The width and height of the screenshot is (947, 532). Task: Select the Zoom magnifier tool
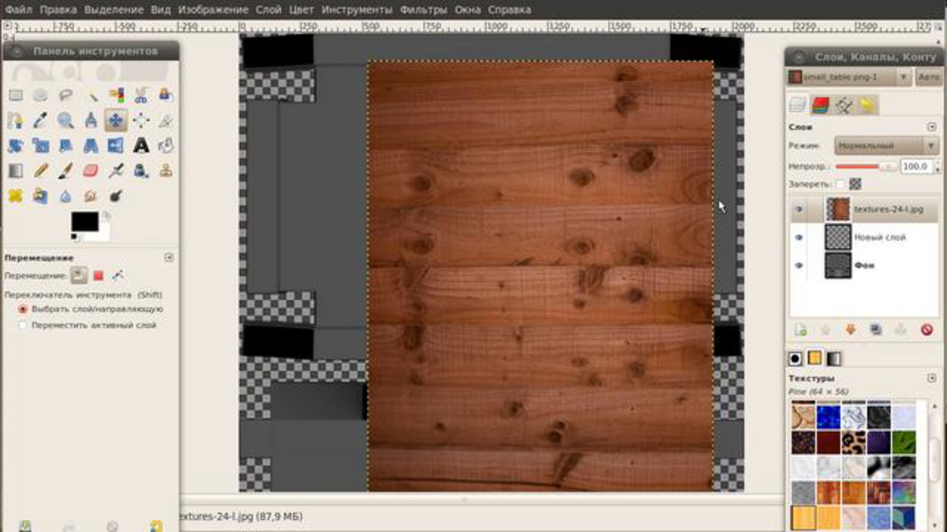pyautogui.click(x=65, y=121)
